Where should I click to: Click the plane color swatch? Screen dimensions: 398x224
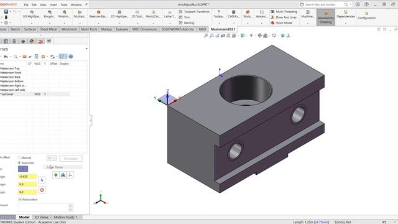pyautogui.click(x=23, y=169)
